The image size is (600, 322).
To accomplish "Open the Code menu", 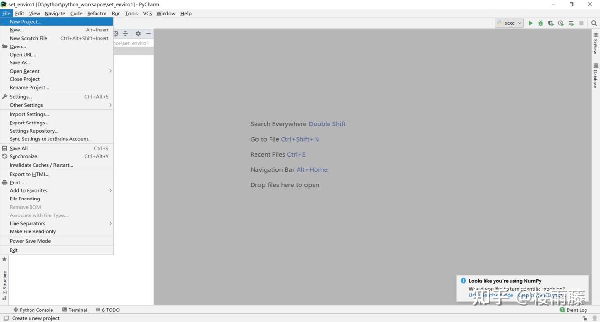I will (x=76, y=14).
